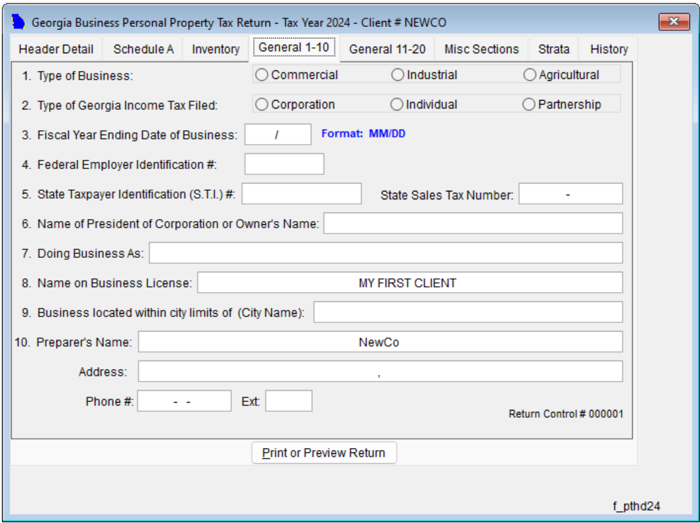Image resolution: width=700 pixels, height=523 pixels.
Task: Open the Inventory tab
Action: 216,49
